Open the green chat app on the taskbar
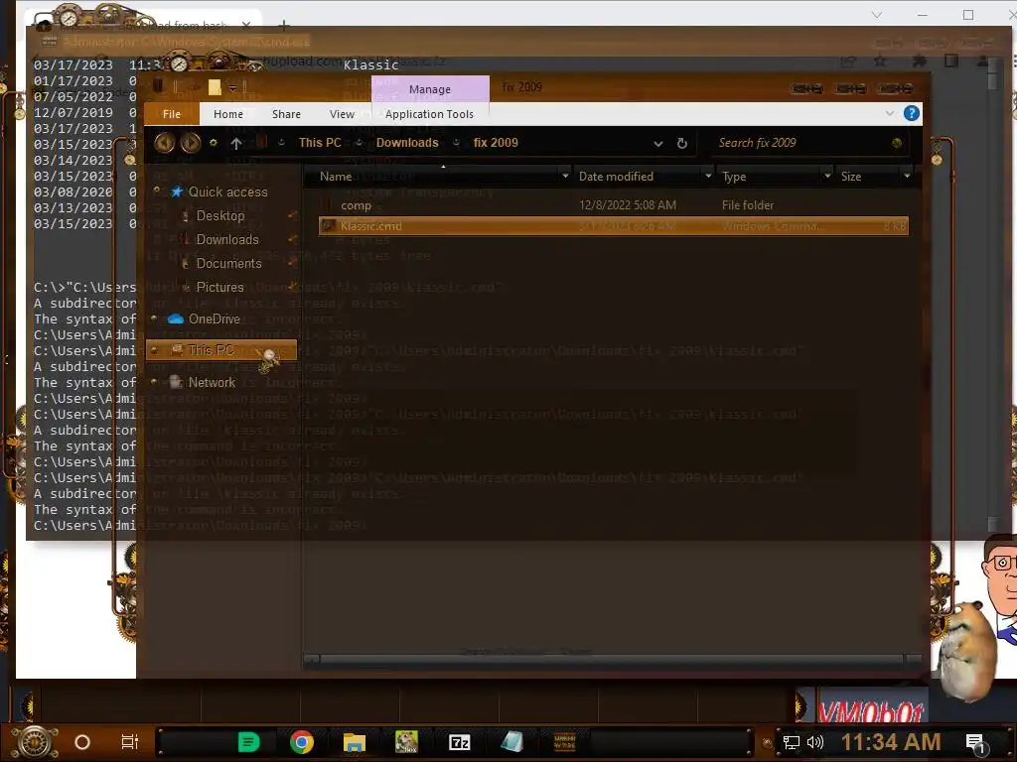 [x=248, y=742]
